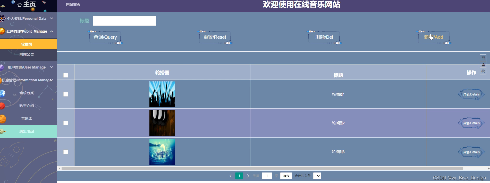
Task: Click the 轮播图2 title cell
Action: pyautogui.click(x=338, y=123)
